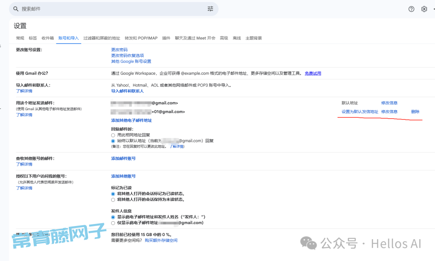Image resolution: width=435 pixels, height=261 pixels.
Task: Open the 免费试用 Workspace link
Action: click(313, 74)
